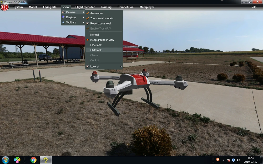The height and width of the screenshot is (164, 263).
Task: Click the red power button icon
Action: [4, 7]
